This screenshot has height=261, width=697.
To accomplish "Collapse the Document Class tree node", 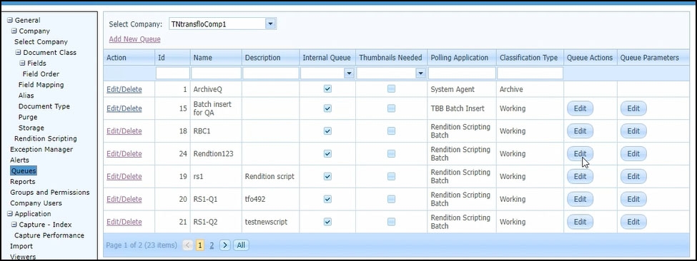I will pos(18,52).
